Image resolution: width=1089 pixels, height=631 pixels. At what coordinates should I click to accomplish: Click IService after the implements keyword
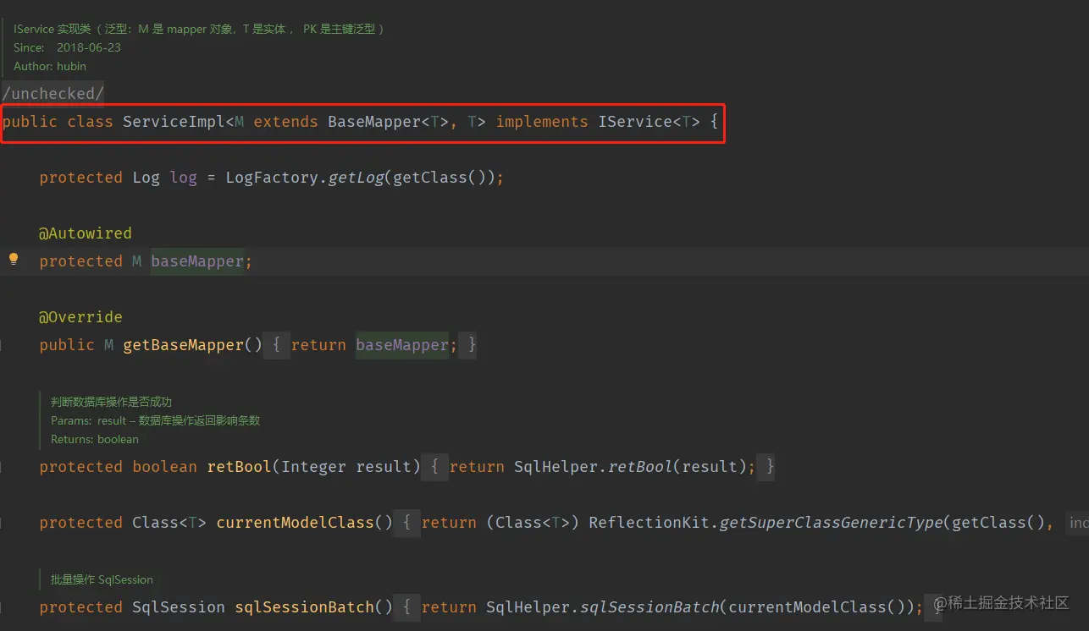coord(634,122)
